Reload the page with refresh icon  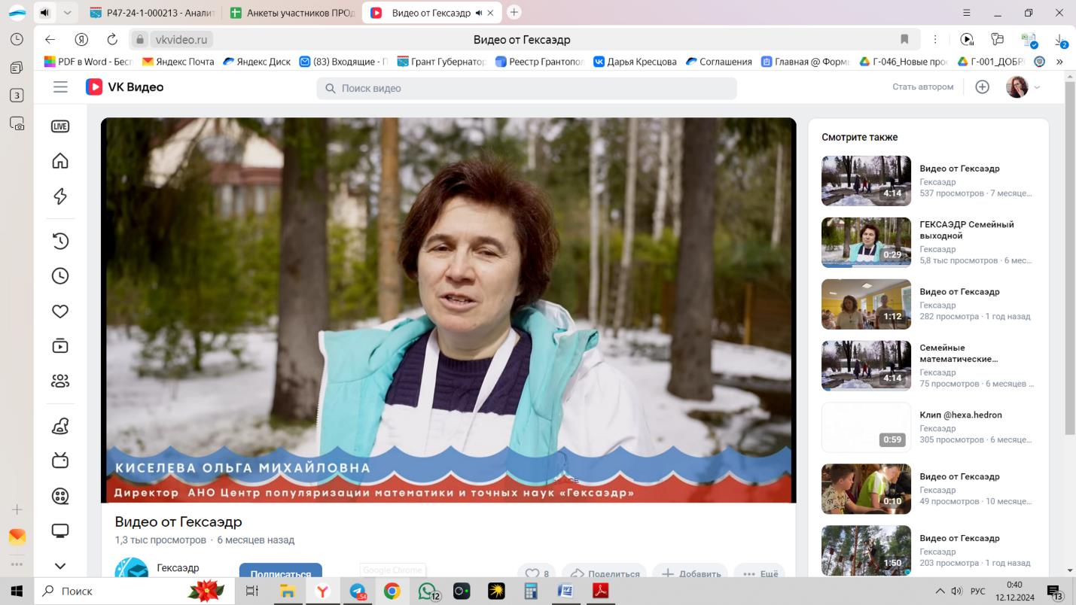(112, 40)
